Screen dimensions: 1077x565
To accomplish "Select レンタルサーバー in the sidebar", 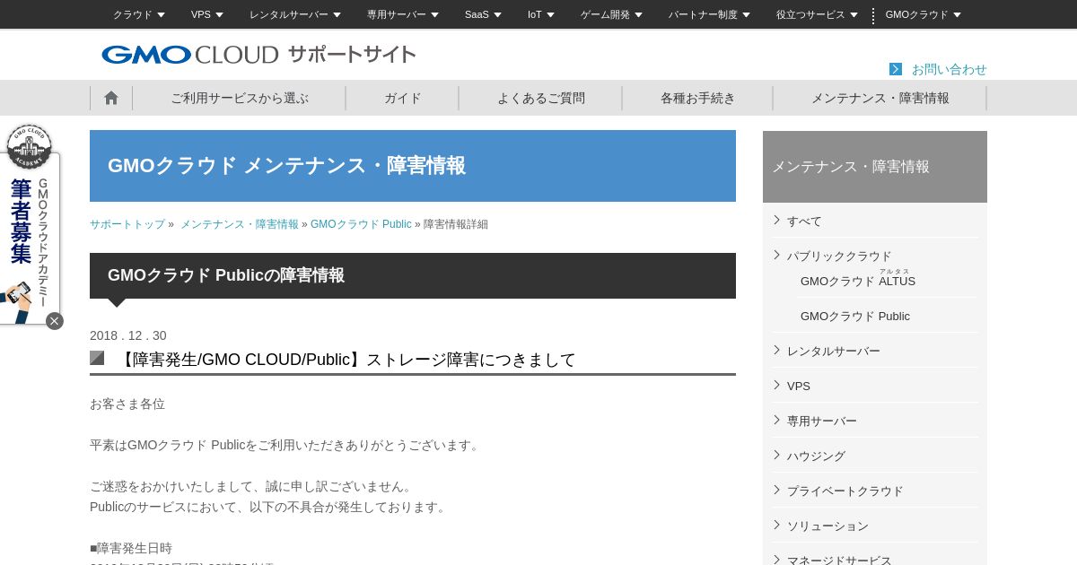I will (834, 351).
